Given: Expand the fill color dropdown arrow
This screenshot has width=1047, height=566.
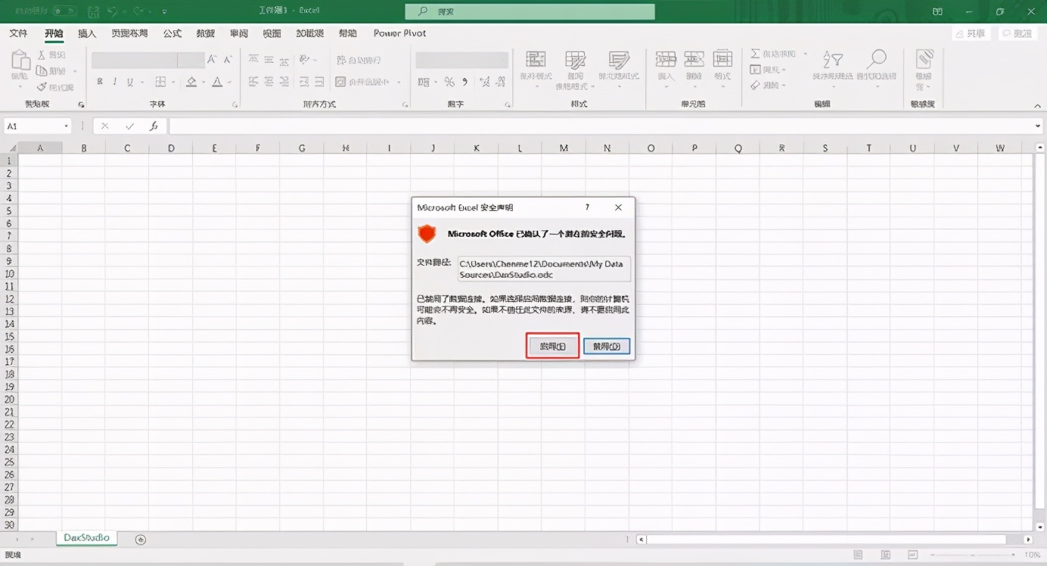Looking at the screenshot, I should [203, 82].
